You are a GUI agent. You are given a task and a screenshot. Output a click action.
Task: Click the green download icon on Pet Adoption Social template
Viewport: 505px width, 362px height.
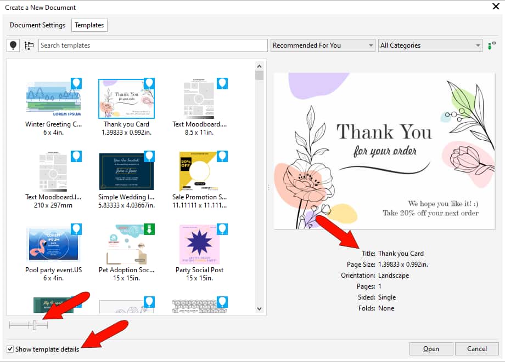coord(148,229)
